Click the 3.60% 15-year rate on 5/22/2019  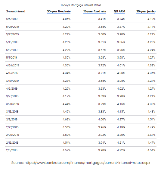(102, 34)
